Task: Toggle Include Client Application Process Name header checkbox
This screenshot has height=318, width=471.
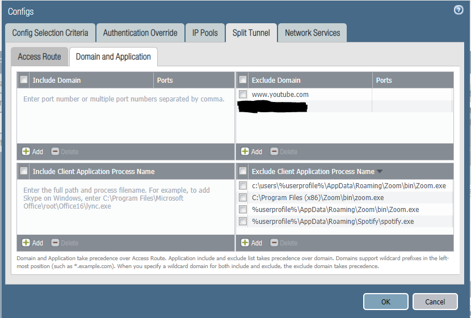Action: (x=24, y=171)
